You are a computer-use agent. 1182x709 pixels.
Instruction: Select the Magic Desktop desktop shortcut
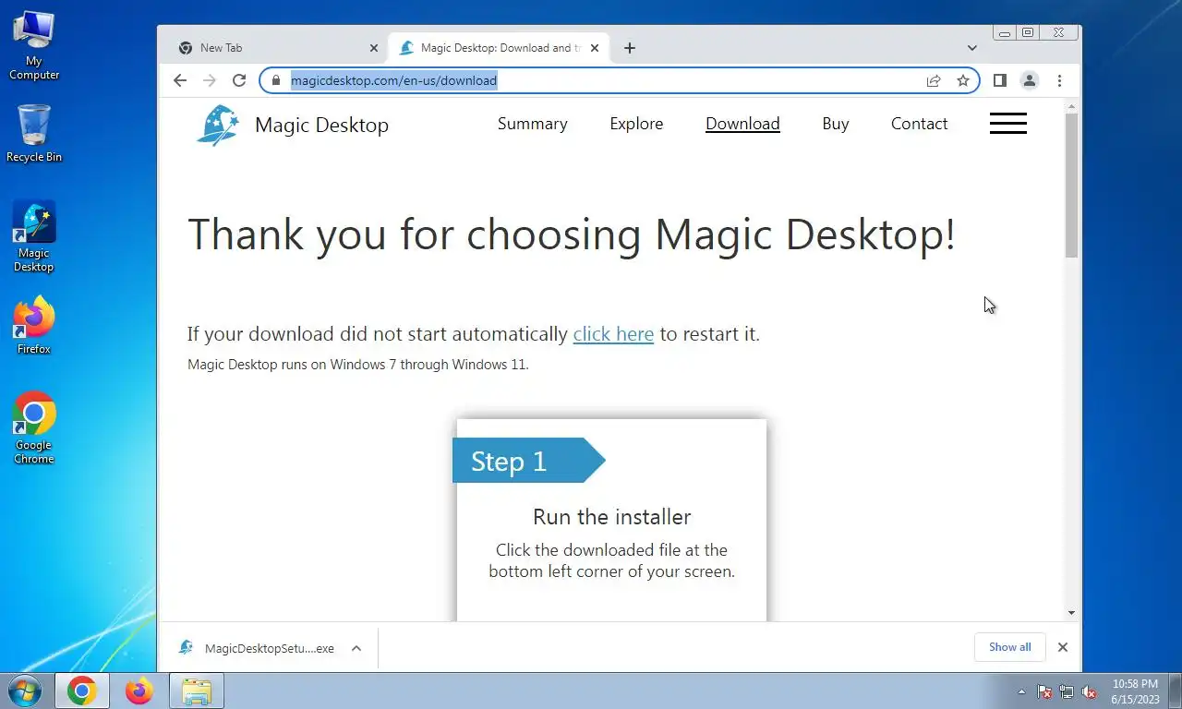pyautogui.click(x=34, y=237)
